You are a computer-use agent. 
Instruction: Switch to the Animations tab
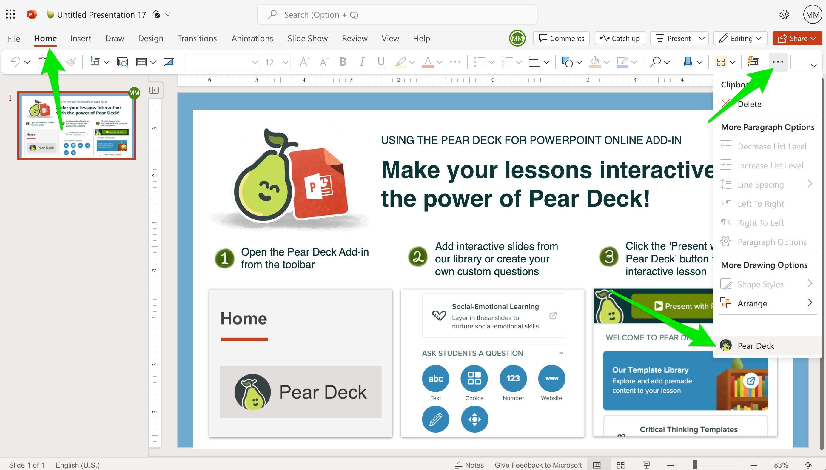click(x=252, y=38)
